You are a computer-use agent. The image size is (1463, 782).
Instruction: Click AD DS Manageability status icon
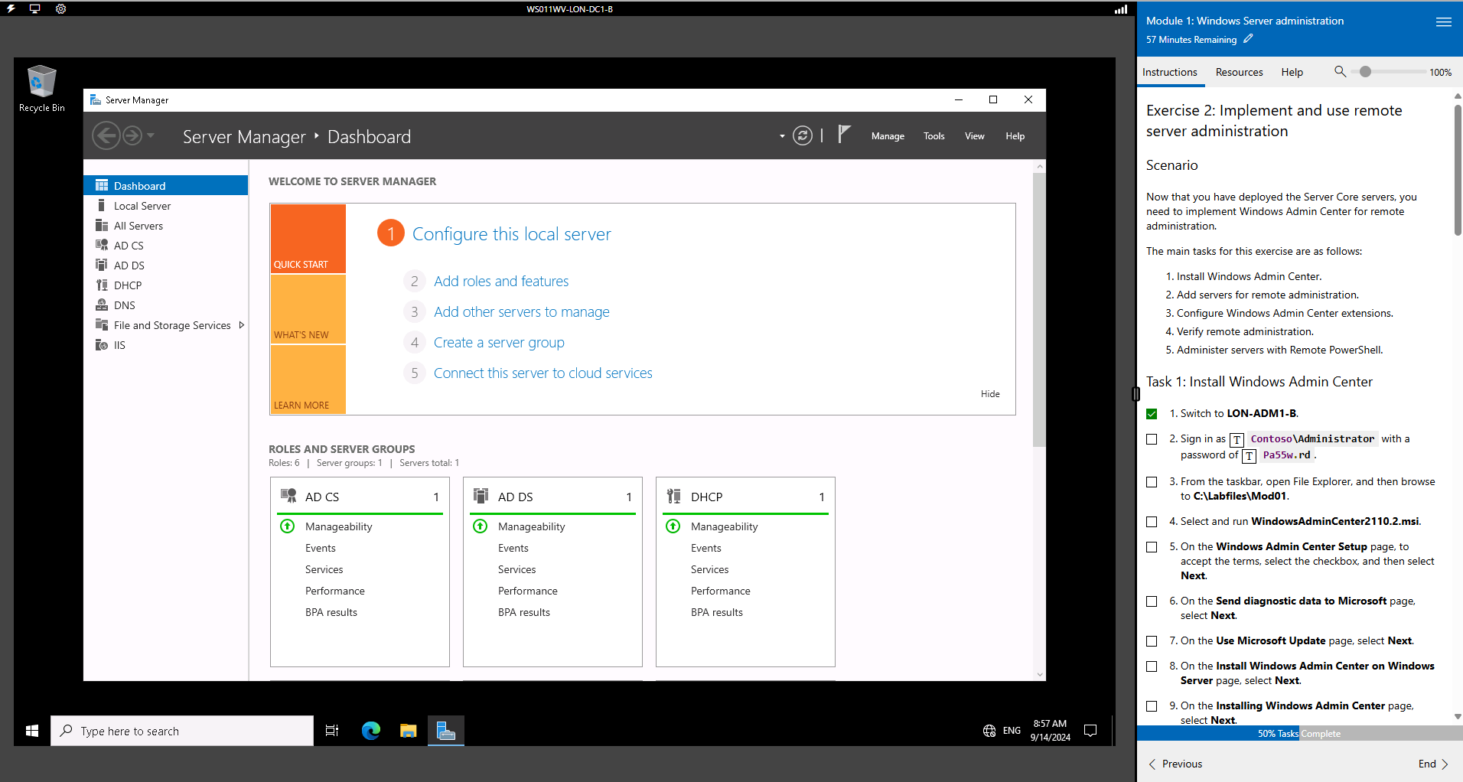480,526
